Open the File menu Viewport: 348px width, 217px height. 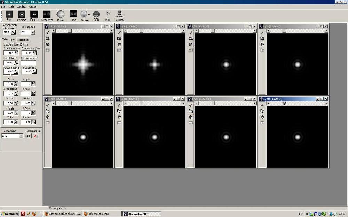(x=3, y=7)
